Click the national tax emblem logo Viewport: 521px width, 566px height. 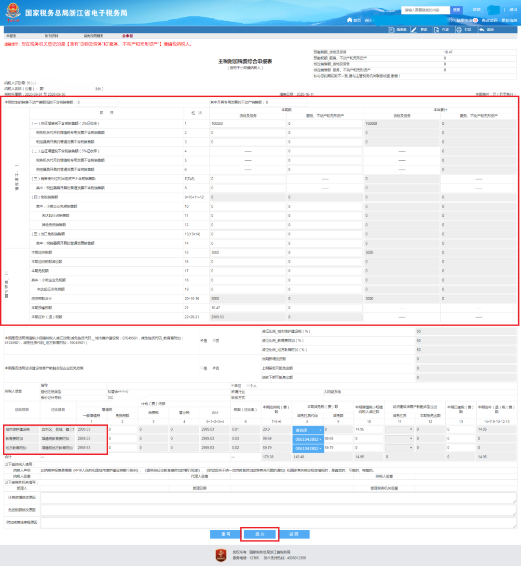coord(13,12)
